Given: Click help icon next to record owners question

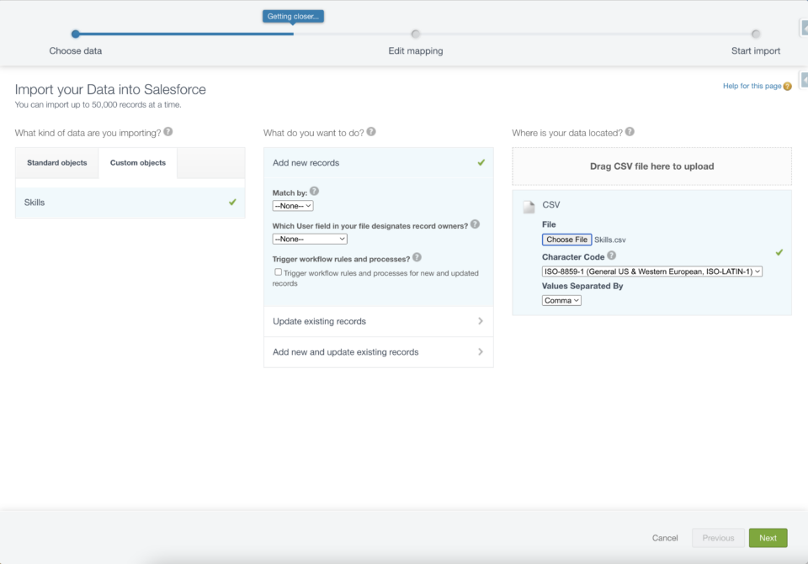Looking at the screenshot, I should pyautogui.click(x=475, y=224).
